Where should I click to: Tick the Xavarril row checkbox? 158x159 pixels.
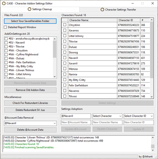(x=65, y=63)
